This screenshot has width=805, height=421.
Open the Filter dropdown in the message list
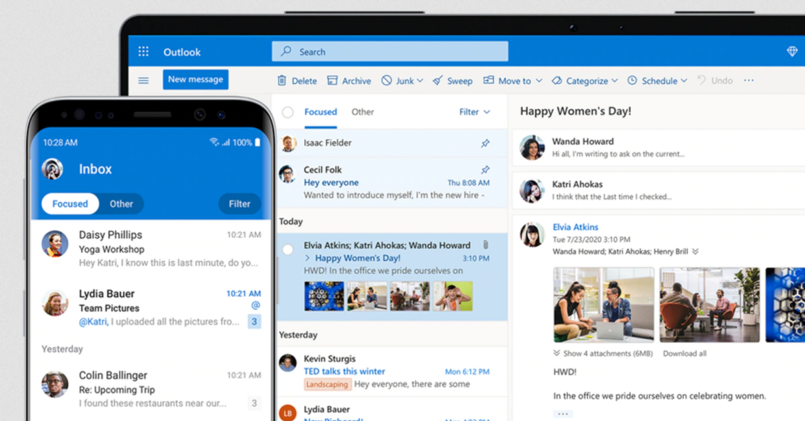pos(474,112)
